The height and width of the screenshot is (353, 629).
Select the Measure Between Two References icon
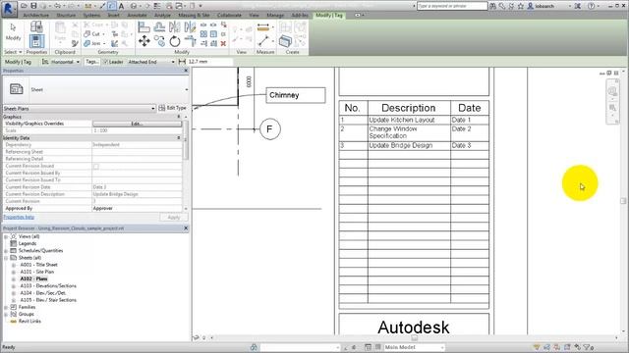pos(263,41)
